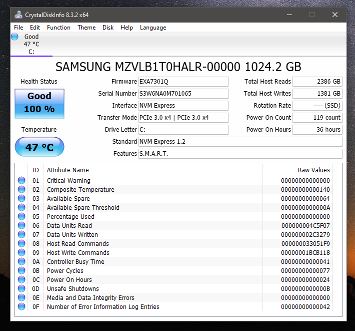Image resolution: width=355 pixels, height=331 pixels.
Task: Click the blue status orb beside Good 47 °C
Action: click(14, 37)
